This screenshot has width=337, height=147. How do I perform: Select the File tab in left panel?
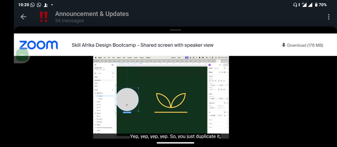point(95,73)
